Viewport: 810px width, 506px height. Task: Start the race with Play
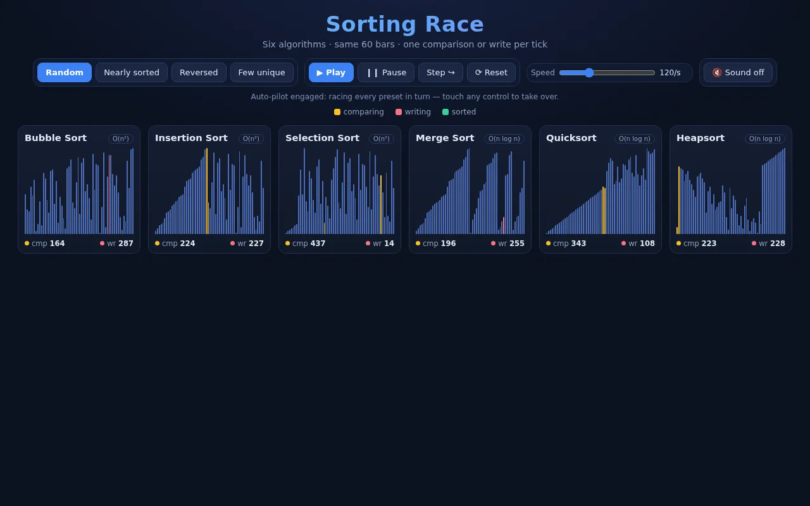(x=331, y=72)
